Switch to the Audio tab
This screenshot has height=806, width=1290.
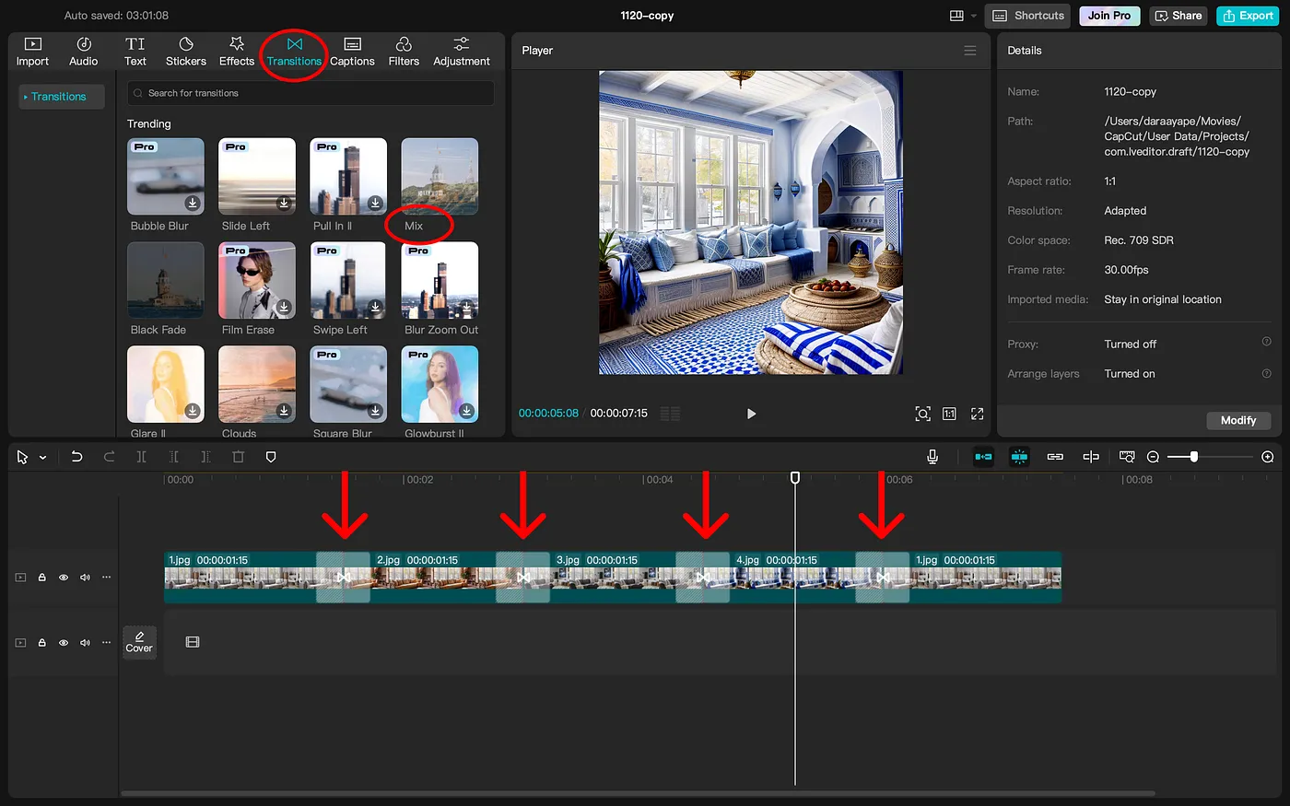(x=84, y=53)
